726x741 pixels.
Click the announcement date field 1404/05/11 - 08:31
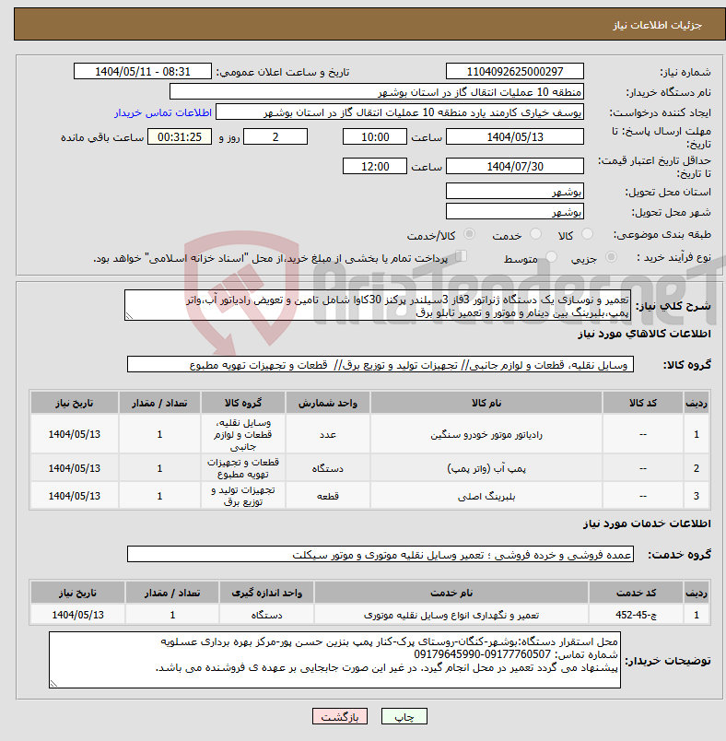143,71
